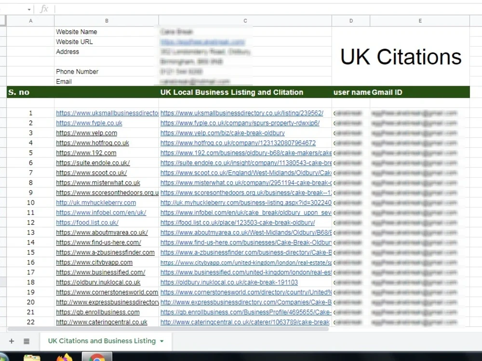Open the businessified.com homepage link
The image size is (482, 361).
[101, 272]
